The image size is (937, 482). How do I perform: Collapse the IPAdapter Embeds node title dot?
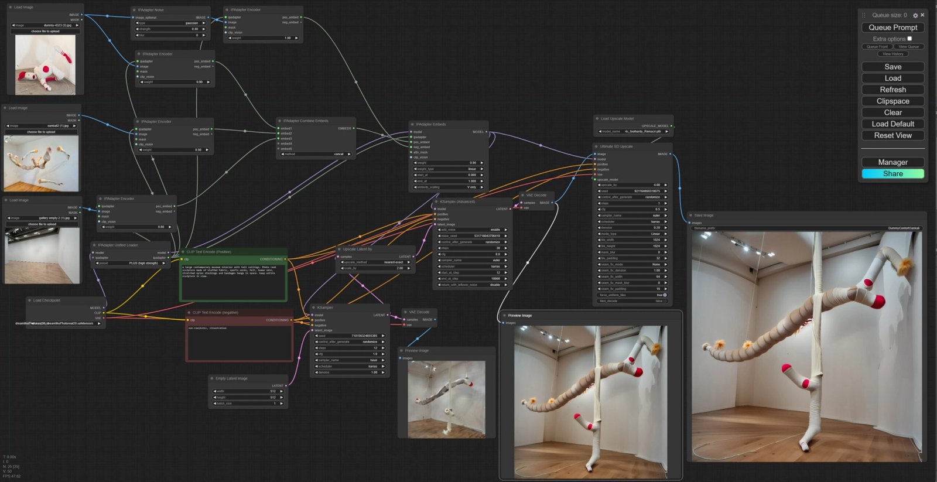click(x=412, y=124)
